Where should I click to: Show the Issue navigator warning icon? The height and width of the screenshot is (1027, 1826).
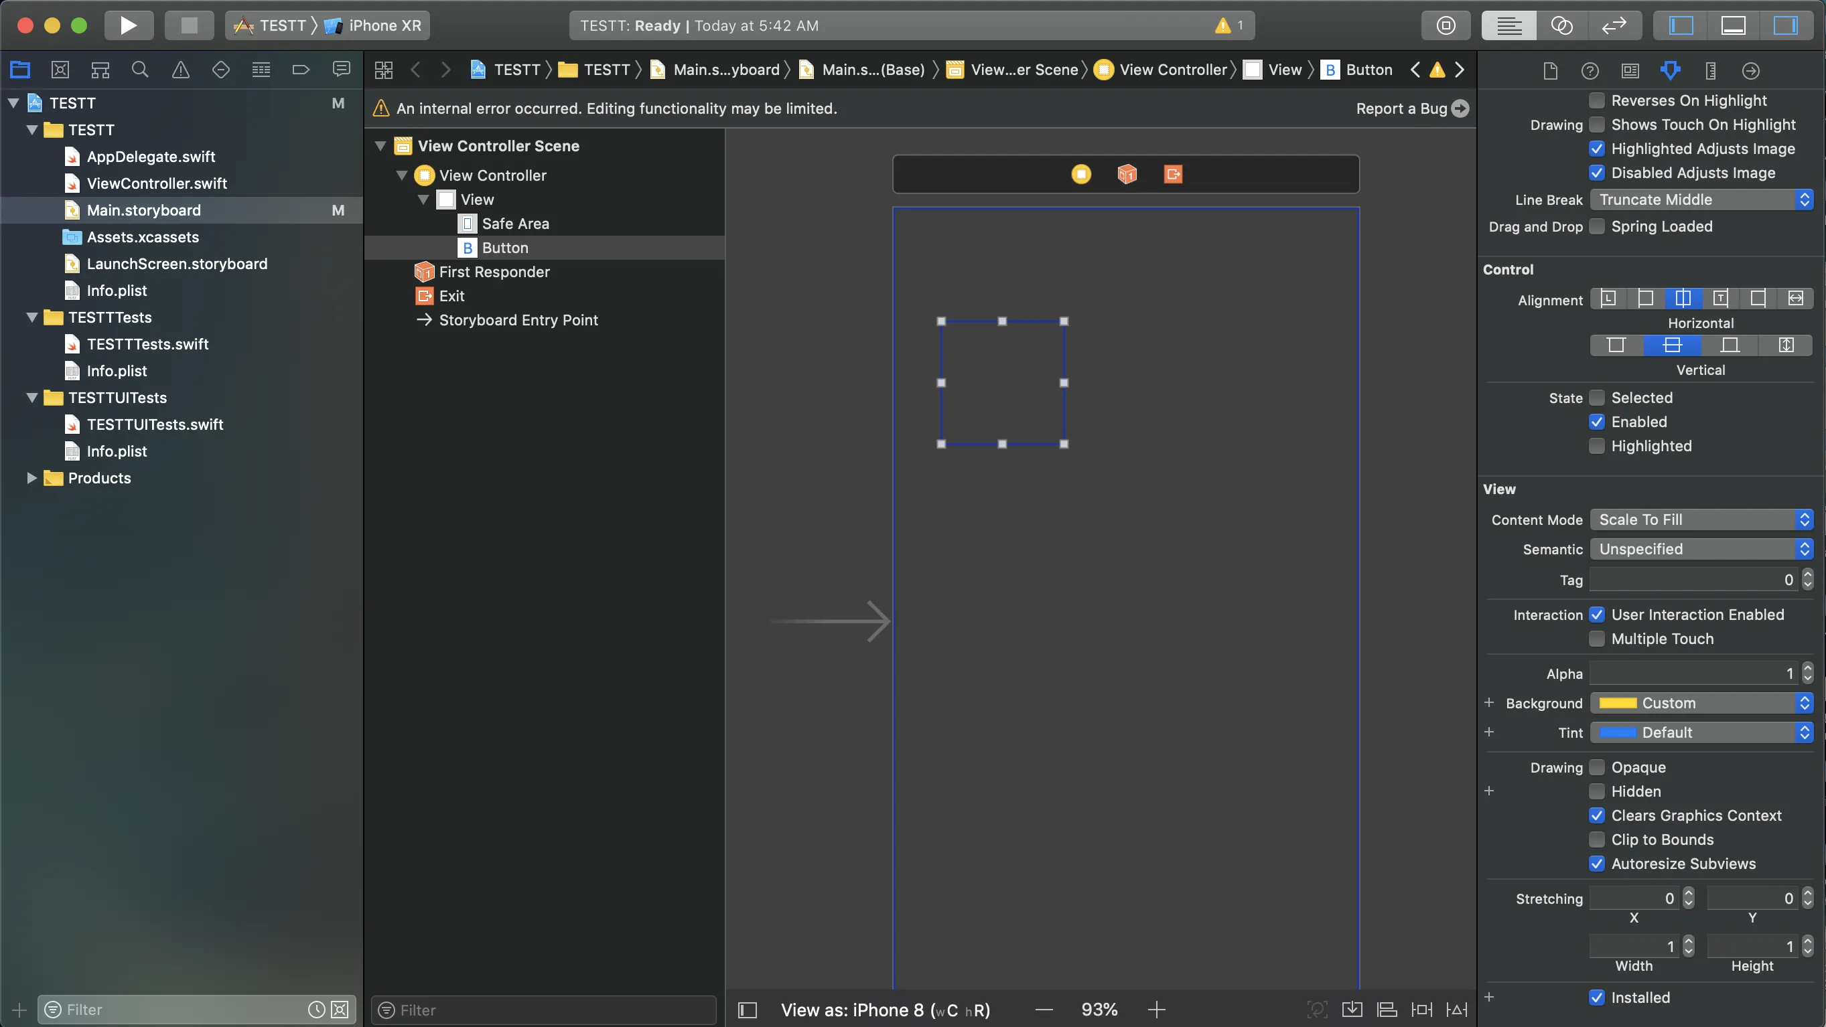[x=181, y=70]
